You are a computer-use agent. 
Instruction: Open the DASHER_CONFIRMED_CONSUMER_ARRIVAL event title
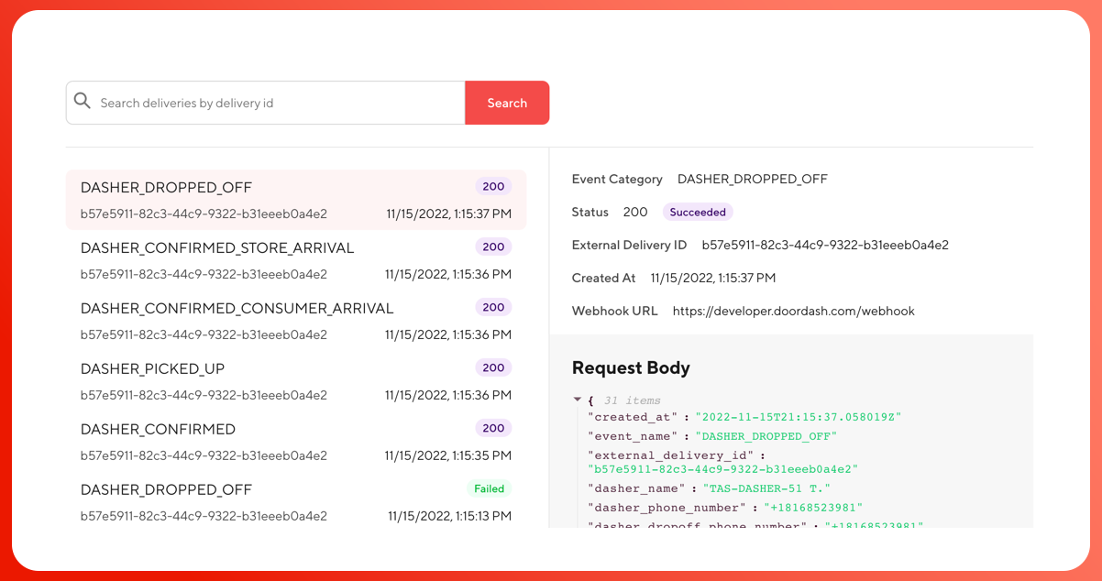(x=237, y=309)
